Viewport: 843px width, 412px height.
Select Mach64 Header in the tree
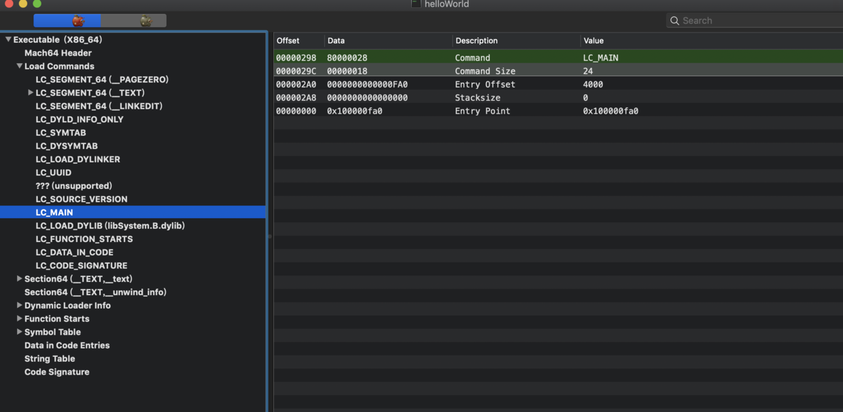point(58,53)
